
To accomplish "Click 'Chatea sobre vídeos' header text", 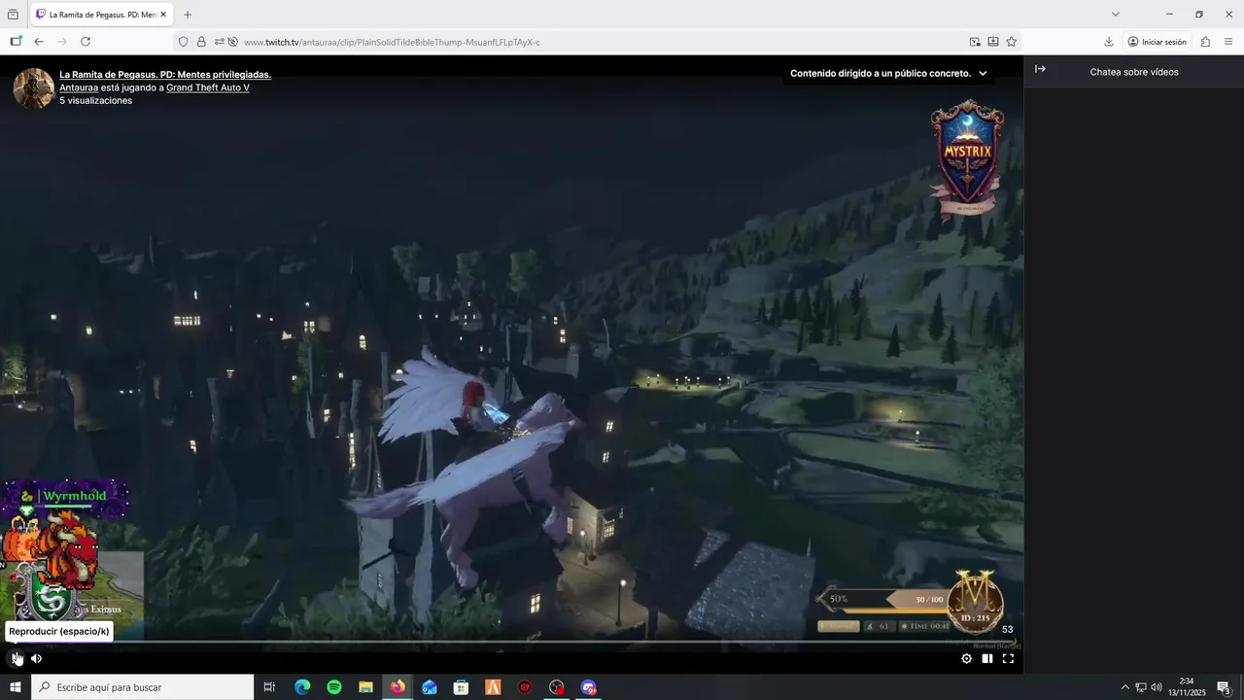I will tap(1134, 72).
